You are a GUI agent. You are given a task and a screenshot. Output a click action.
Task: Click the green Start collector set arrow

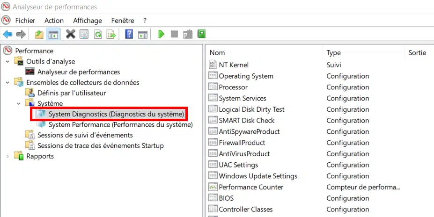pyautogui.click(x=161, y=34)
